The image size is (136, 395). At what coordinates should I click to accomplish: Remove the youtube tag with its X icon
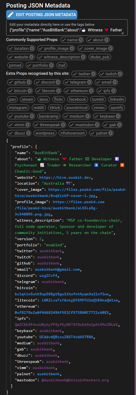[32, 116]
